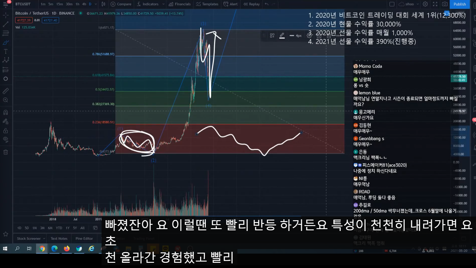The width and height of the screenshot is (476, 268).
Task: Open the candlestick chart style selector
Action: [x=103, y=4]
